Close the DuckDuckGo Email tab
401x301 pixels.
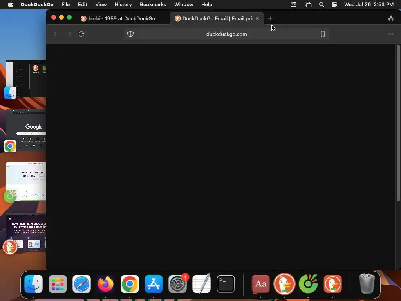[257, 18]
